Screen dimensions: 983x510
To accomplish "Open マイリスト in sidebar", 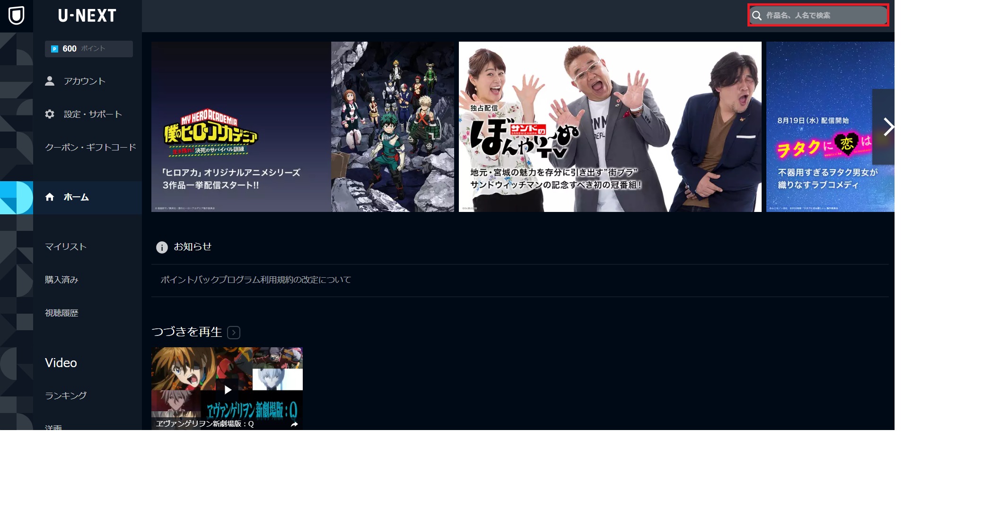I will [x=66, y=247].
